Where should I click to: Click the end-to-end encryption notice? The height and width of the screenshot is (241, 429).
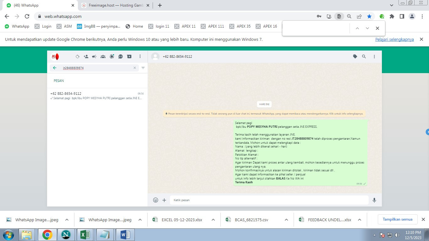point(264,114)
